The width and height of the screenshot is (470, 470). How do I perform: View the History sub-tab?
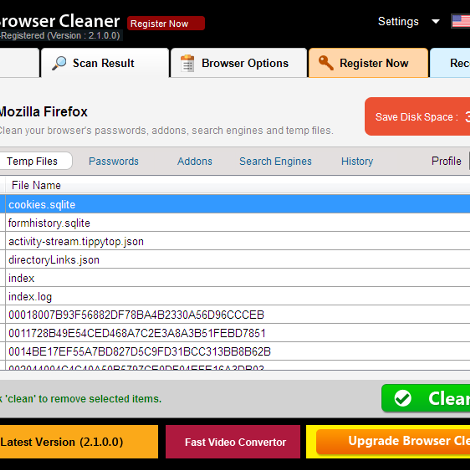357,161
